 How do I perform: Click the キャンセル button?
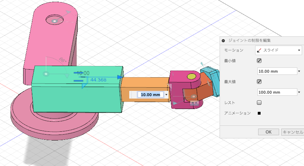click(292, 132)
